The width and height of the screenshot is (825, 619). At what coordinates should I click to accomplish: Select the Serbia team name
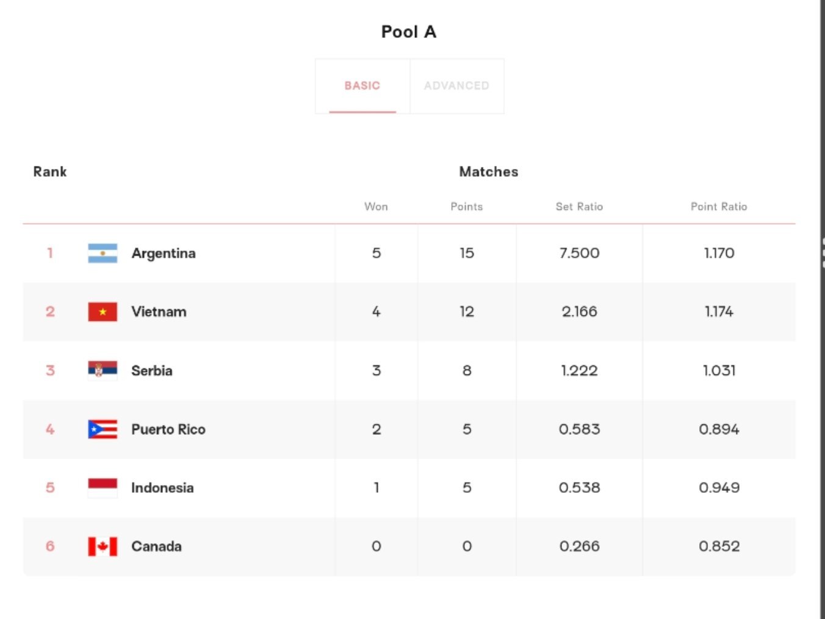[152, 370]
